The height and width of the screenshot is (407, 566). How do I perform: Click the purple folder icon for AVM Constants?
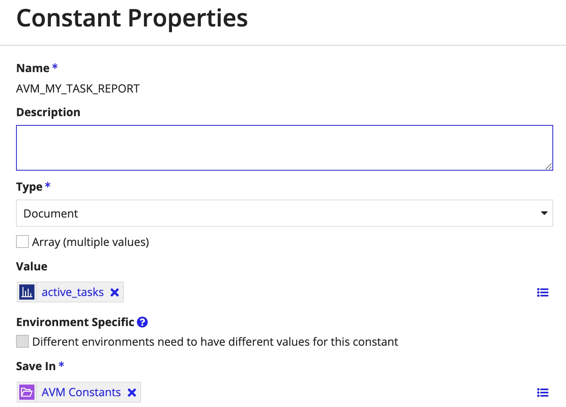[27, 392]
